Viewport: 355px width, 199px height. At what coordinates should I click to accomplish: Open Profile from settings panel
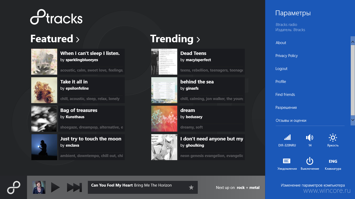pyautogui.click(x=281, y=82)
